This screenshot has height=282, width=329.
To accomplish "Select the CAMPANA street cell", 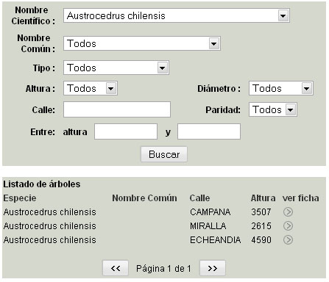I will pyautogui.click(x=210, y=212).
